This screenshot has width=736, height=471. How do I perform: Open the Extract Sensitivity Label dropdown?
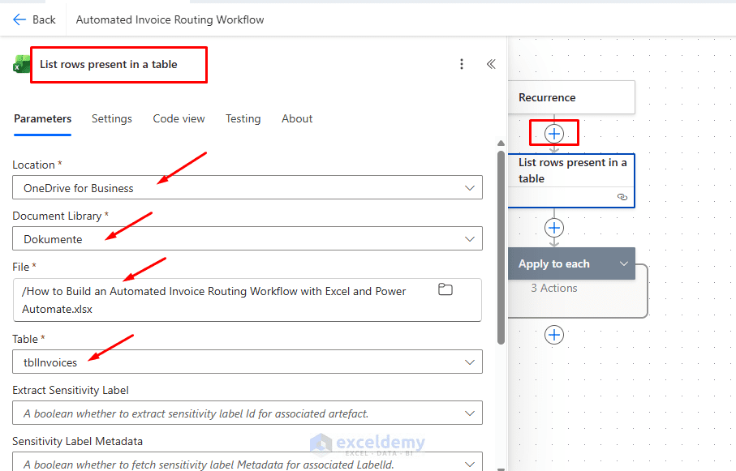click(x=247, y=413)
